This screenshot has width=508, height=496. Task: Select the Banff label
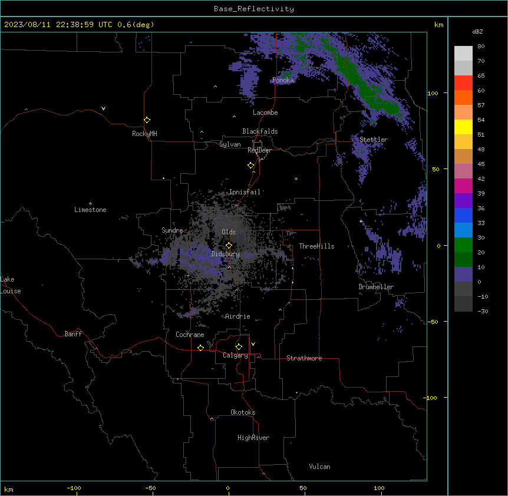click(x=73, y=334)
